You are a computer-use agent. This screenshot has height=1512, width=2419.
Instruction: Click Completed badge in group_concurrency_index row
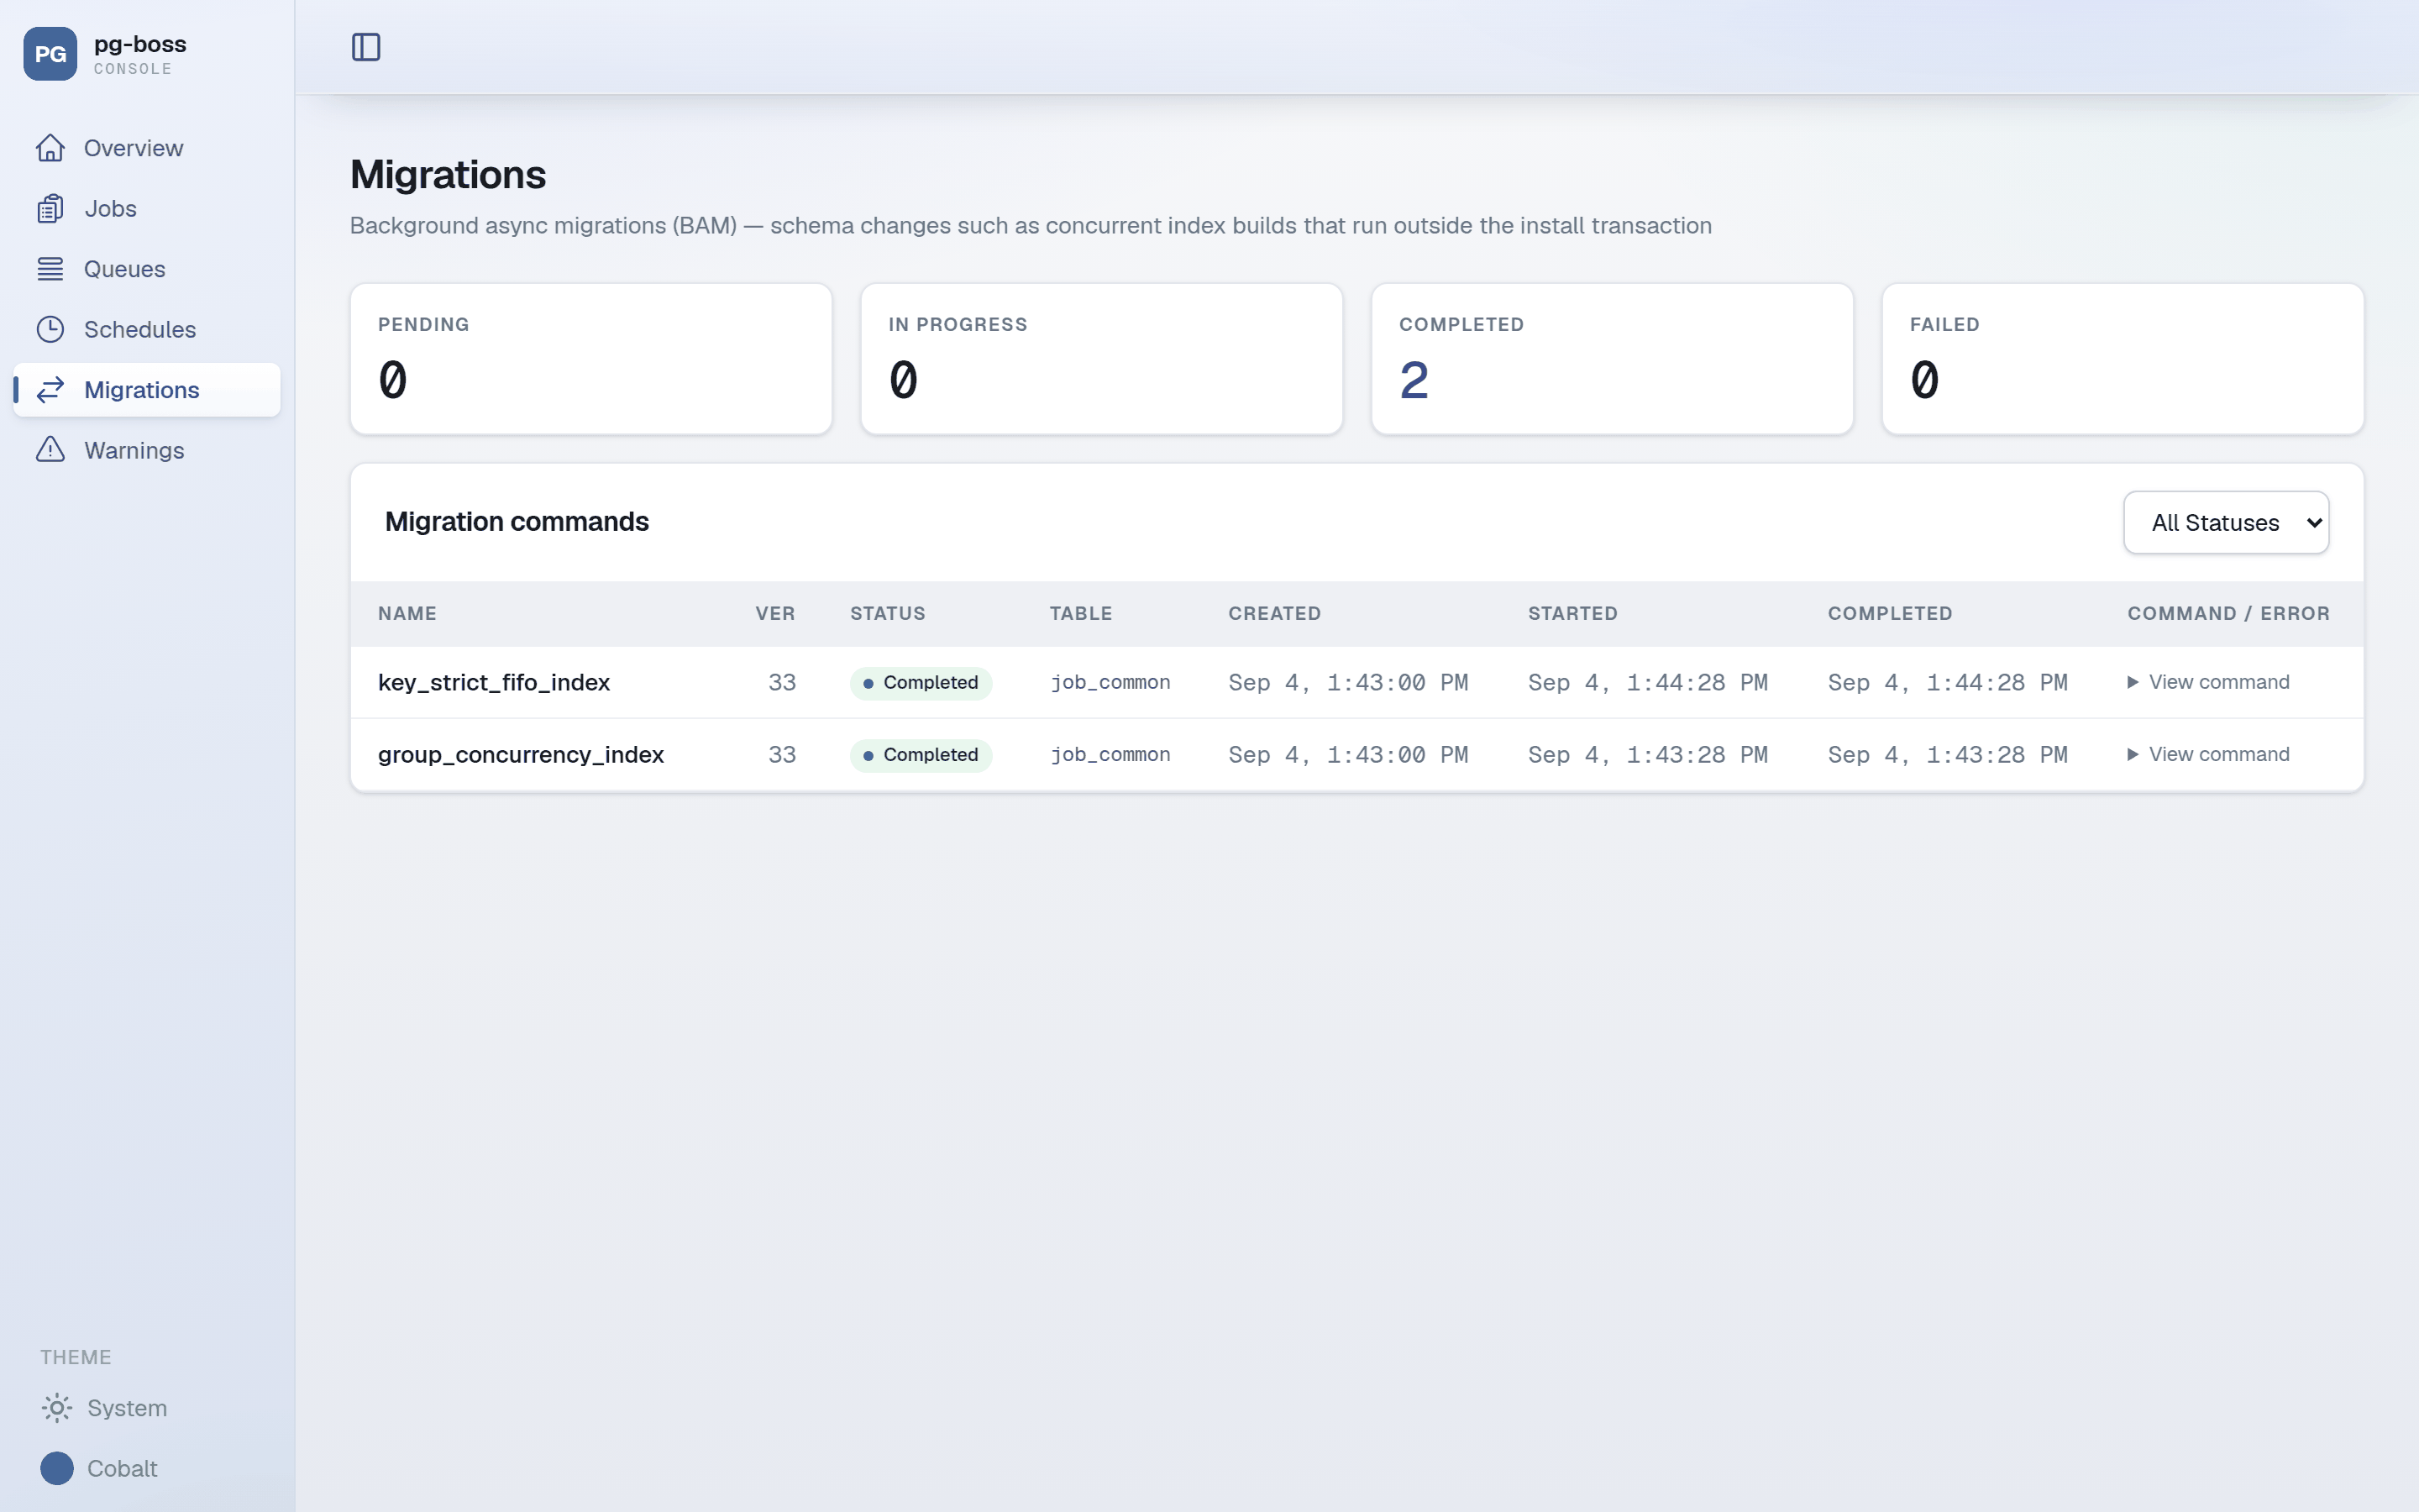click(x=921, y=755)
